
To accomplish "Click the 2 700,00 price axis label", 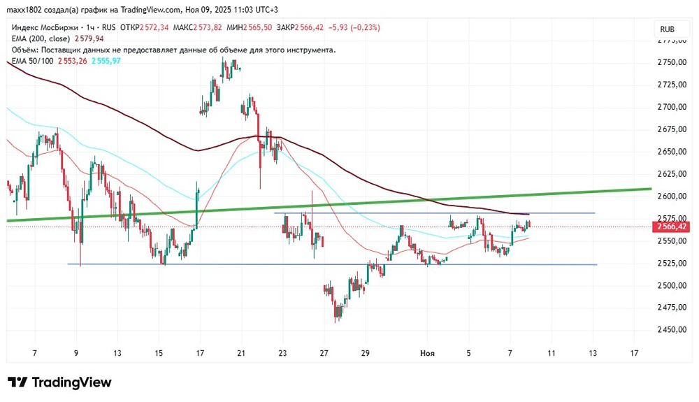I will click(x=672, y=107).
